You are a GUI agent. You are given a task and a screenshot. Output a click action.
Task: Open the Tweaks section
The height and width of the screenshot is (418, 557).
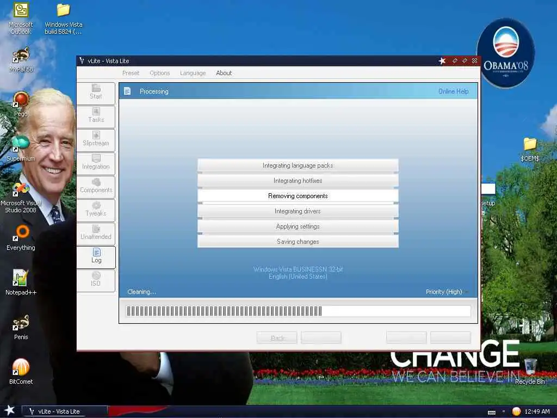click(96, 211)
